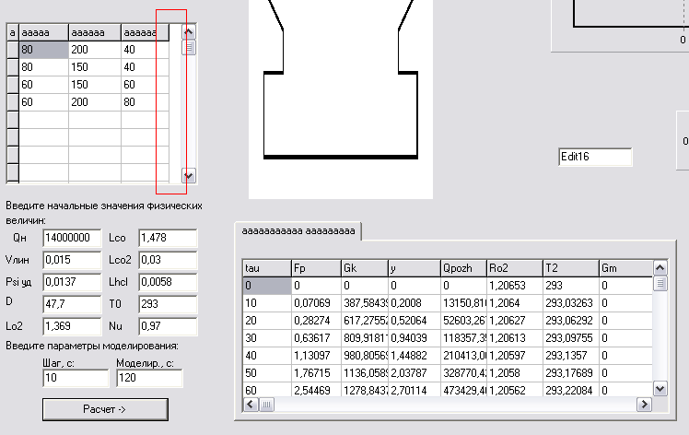Focus the T0 field containing 293
This screenshot has width=689, height=435.
tap(168, 304)
